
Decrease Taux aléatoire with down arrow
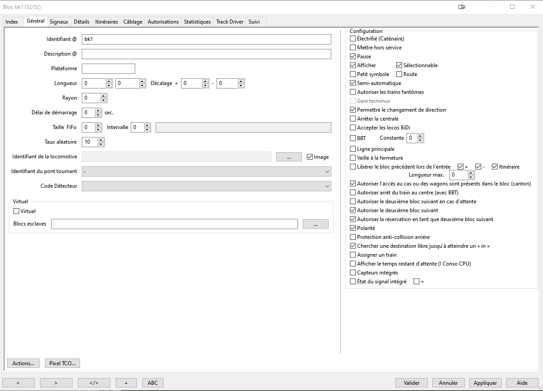(101, 145)
